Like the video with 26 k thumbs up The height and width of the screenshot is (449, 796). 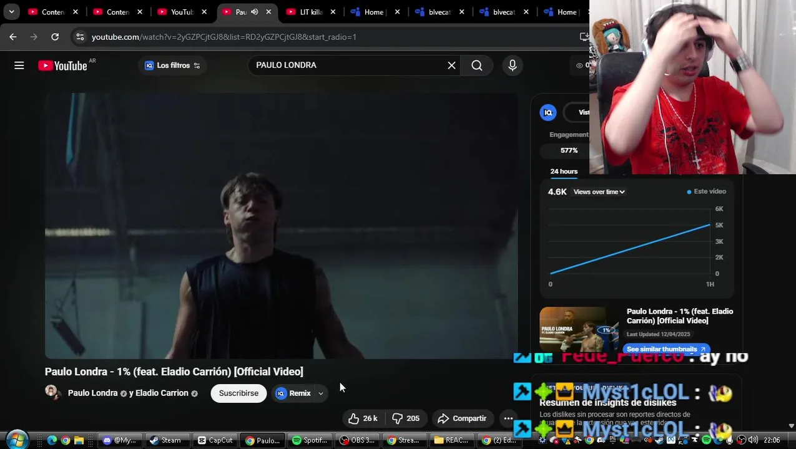(x=363, y=418)
